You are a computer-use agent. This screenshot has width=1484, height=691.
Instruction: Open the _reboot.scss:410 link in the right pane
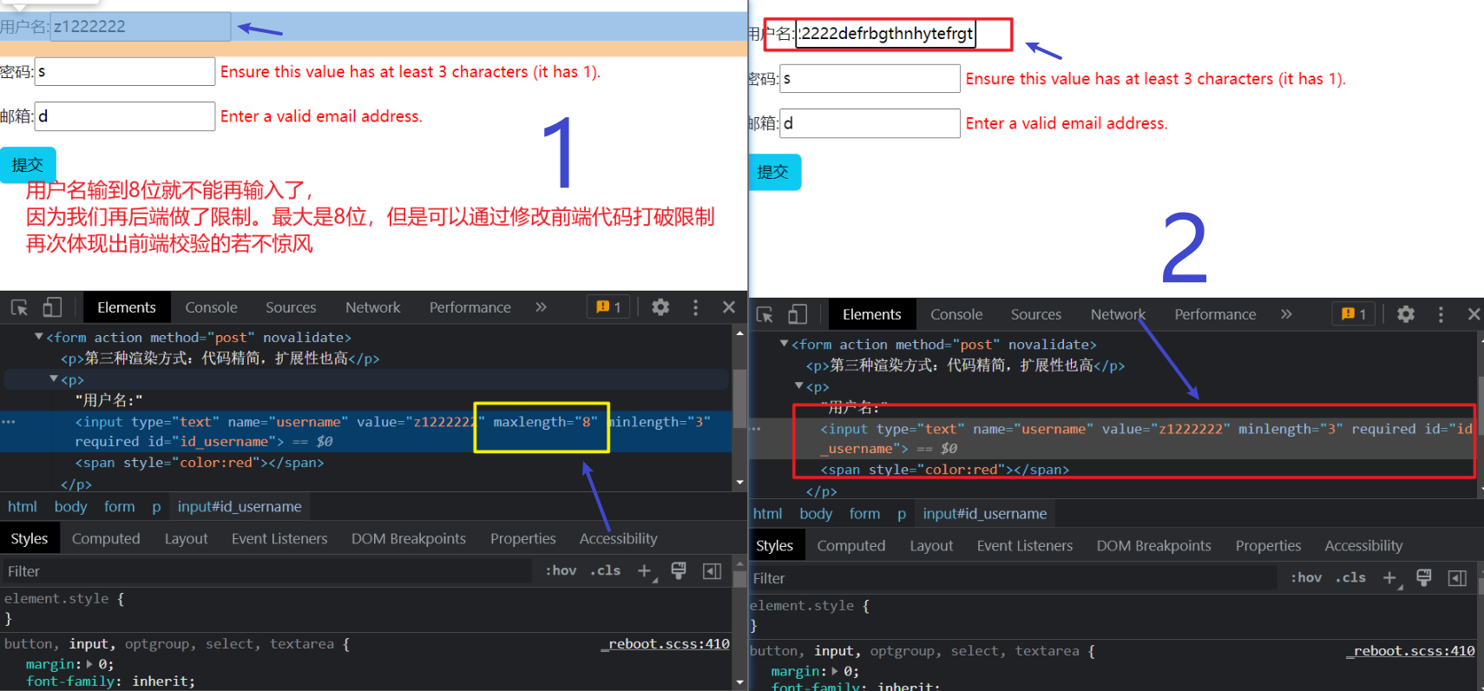(1410, 651)
